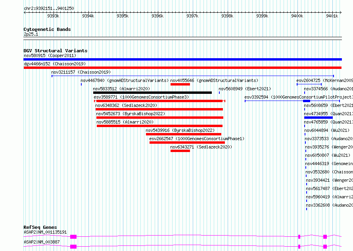The image size is (353, 251).
Task: Open the nsv580915 (Cooper2011) label
Action: [50, 55]
